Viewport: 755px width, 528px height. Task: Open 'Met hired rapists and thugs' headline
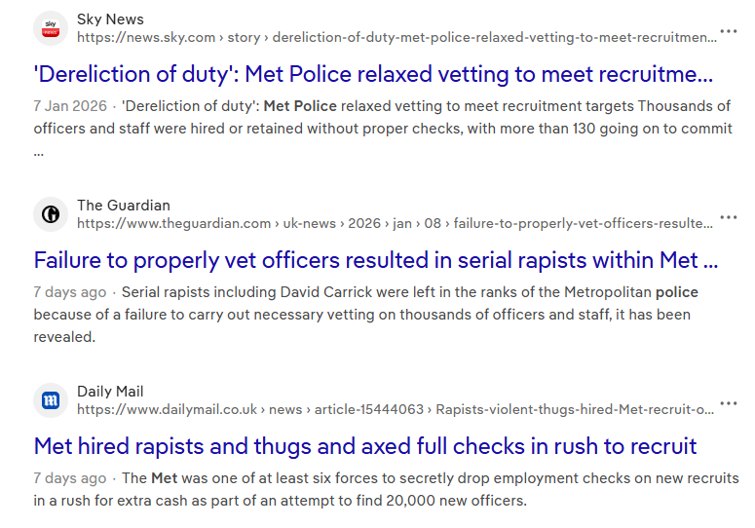(365, 447)
